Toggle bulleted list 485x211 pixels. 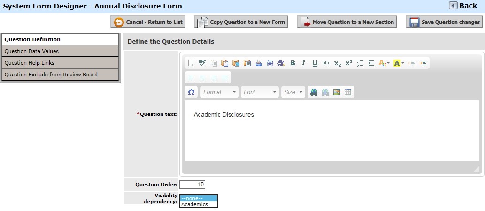click(371, 63)
